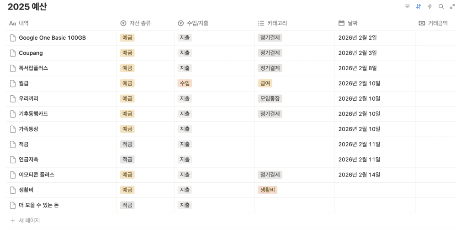Click the 2025 예산 database title

pyautogui.click(x=27, y=7)
